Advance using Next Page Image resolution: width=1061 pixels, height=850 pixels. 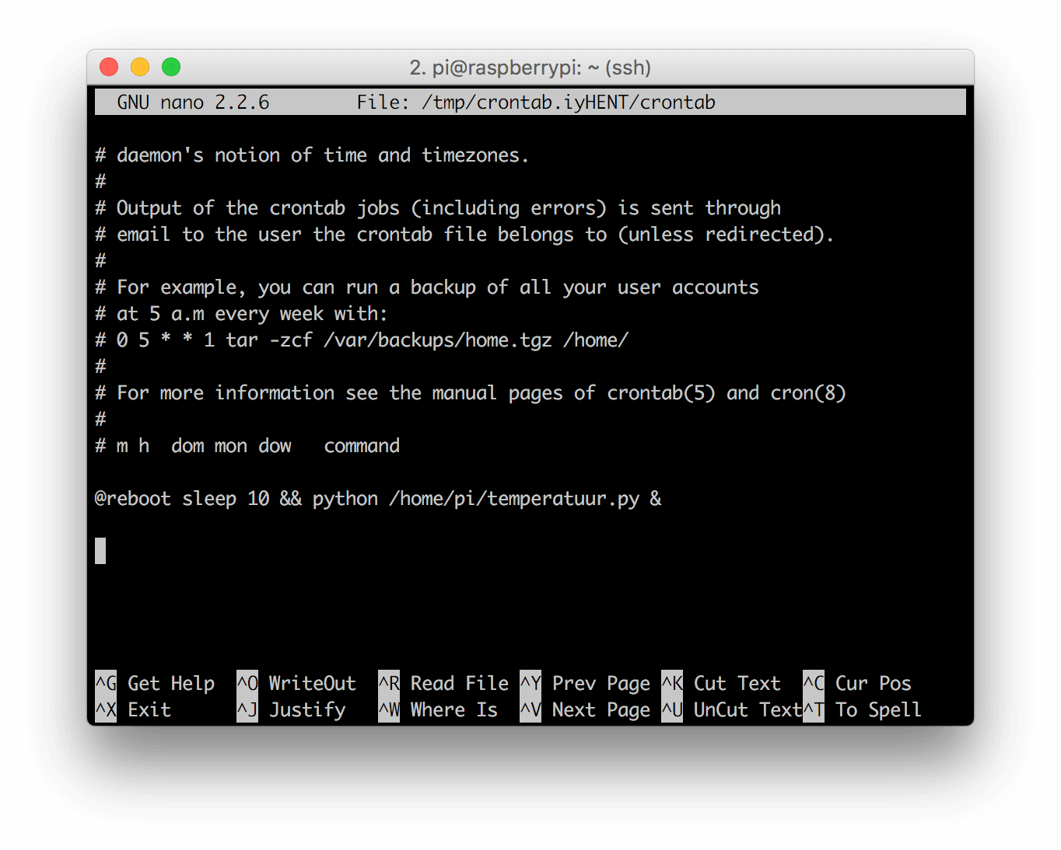[x=601, y=709]
